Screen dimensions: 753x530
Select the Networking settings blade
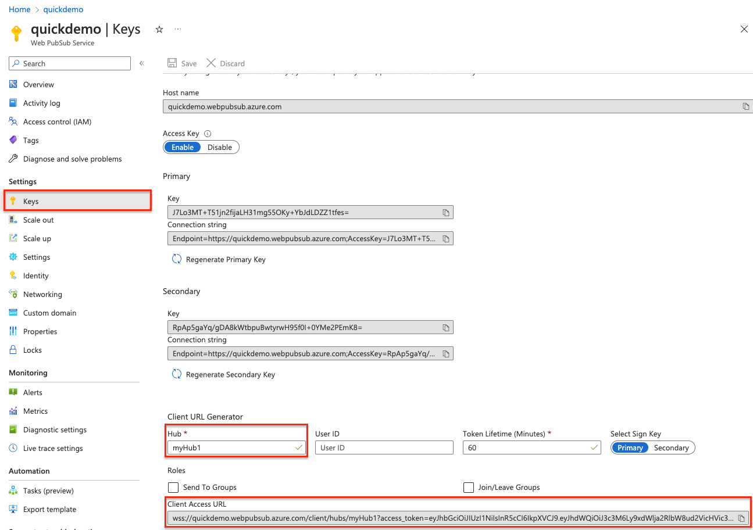[x=43, y=294]
